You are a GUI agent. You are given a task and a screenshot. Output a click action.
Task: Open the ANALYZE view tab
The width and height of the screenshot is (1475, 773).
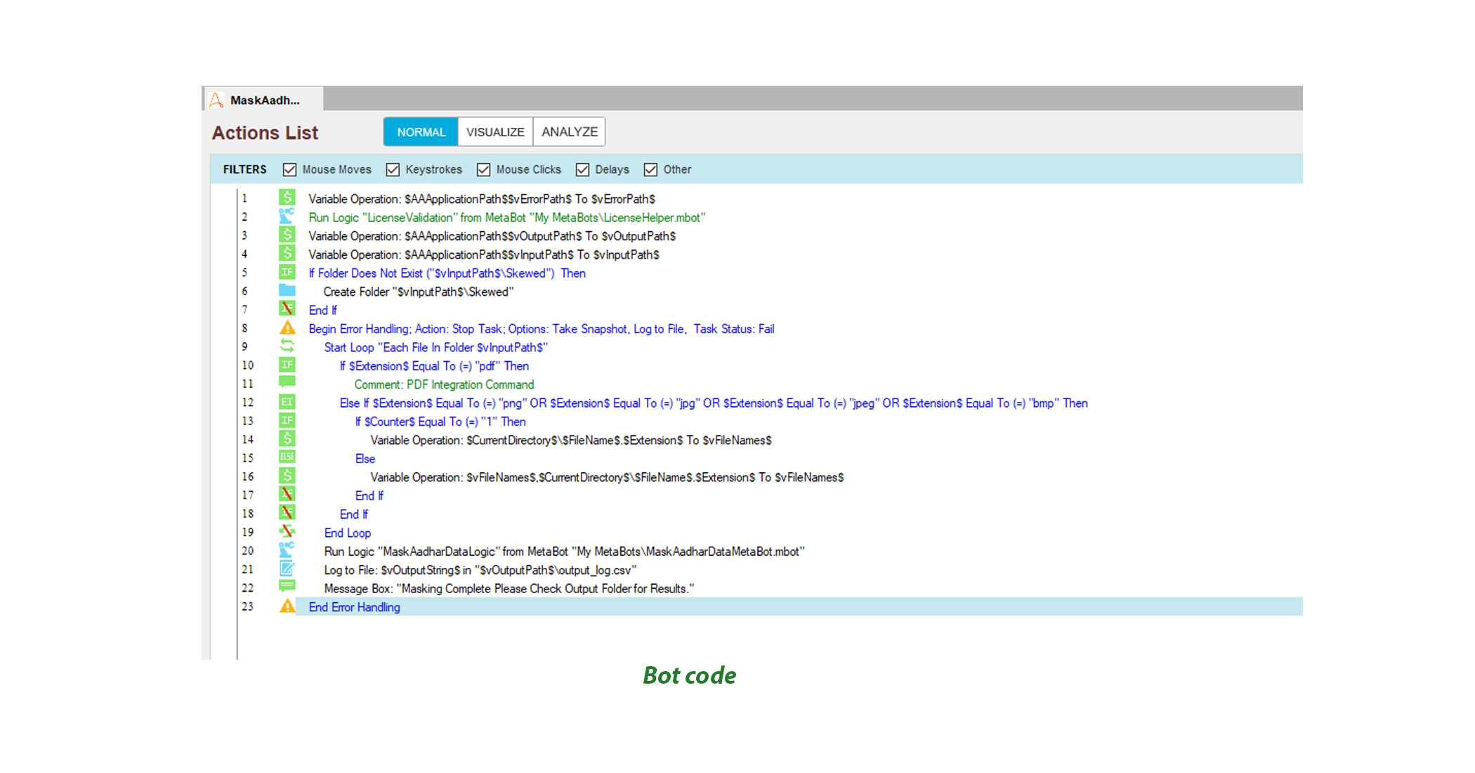point(570,132)
